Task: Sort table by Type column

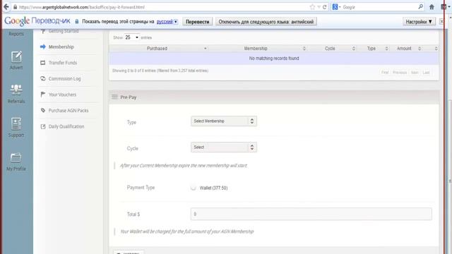Action: [373, 49]
